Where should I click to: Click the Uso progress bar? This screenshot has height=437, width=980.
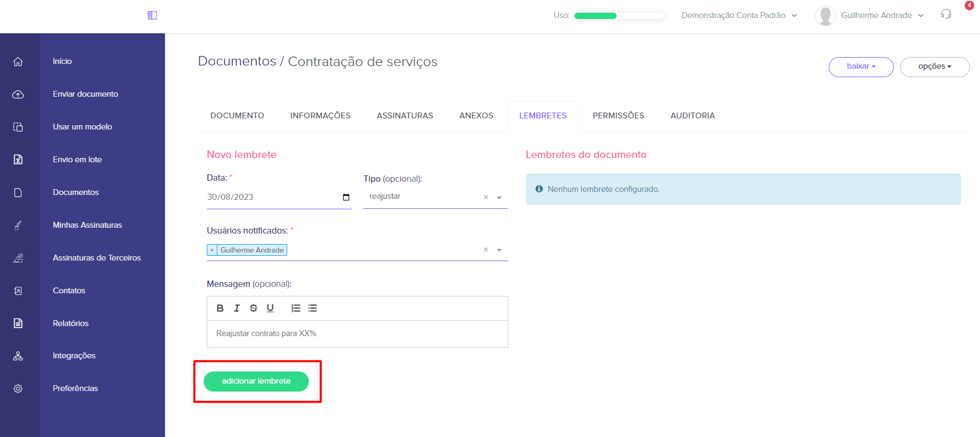[x=619, y=16]
